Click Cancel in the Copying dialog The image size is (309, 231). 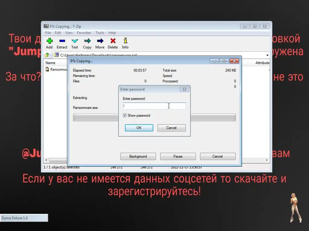[x=218, y=156]
